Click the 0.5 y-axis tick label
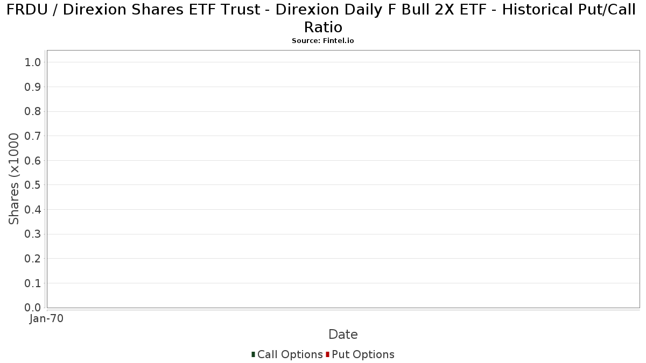 [x=33, y=185]
